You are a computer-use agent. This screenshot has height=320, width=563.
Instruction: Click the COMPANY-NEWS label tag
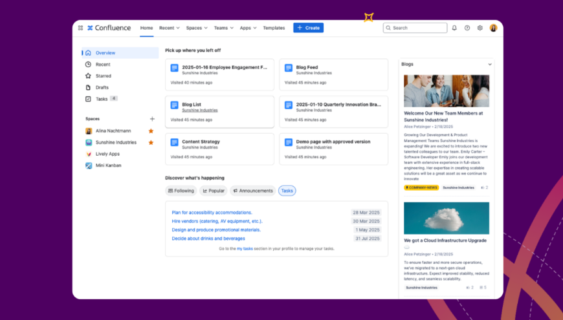[x=421, y=187]
